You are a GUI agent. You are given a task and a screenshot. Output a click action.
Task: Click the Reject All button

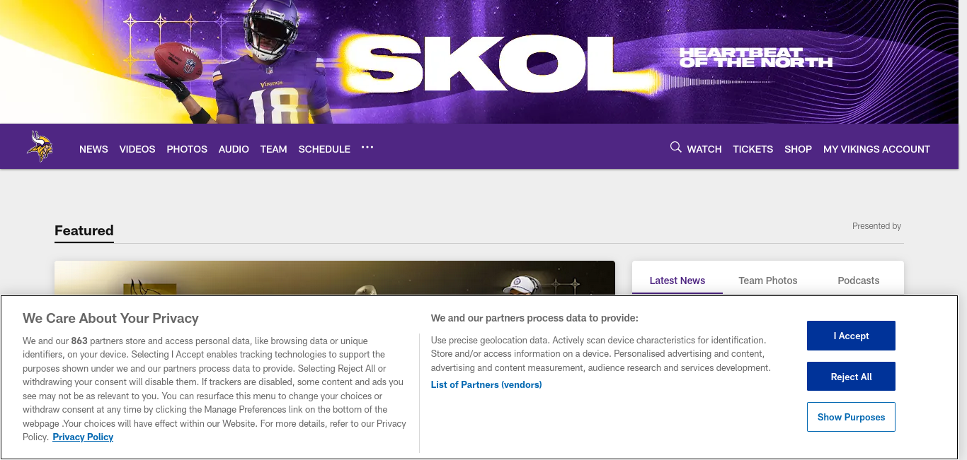coord(851,377)
